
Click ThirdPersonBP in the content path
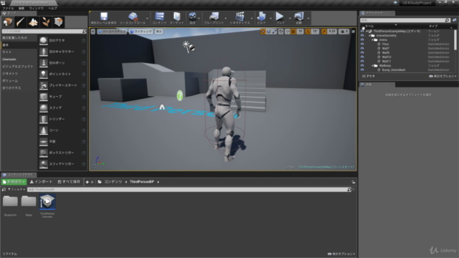pyautogui.click(x=142, y=182)
